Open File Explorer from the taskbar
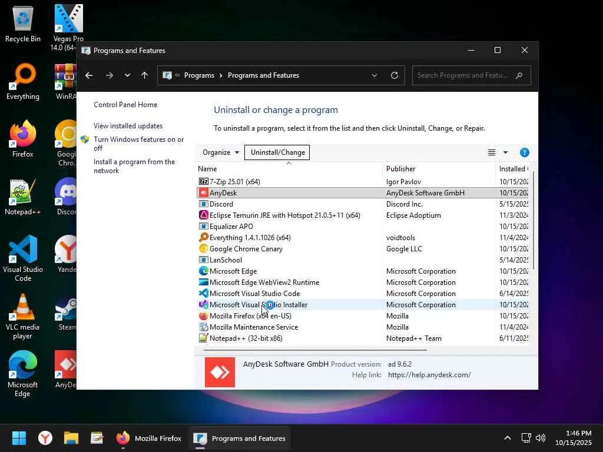Image resolution: width=603 pixels, height=452 pixels. pos(71,438)
